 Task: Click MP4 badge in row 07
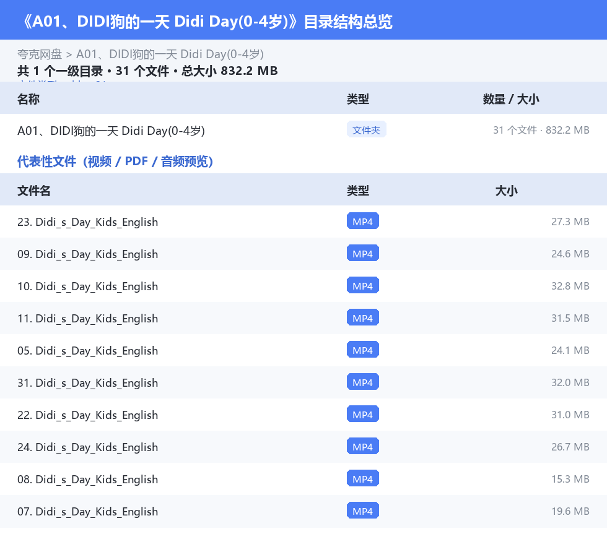click(363, 510)
